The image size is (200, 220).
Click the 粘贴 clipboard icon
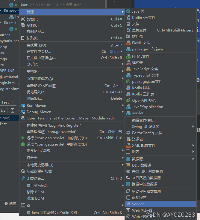[23, 38]
